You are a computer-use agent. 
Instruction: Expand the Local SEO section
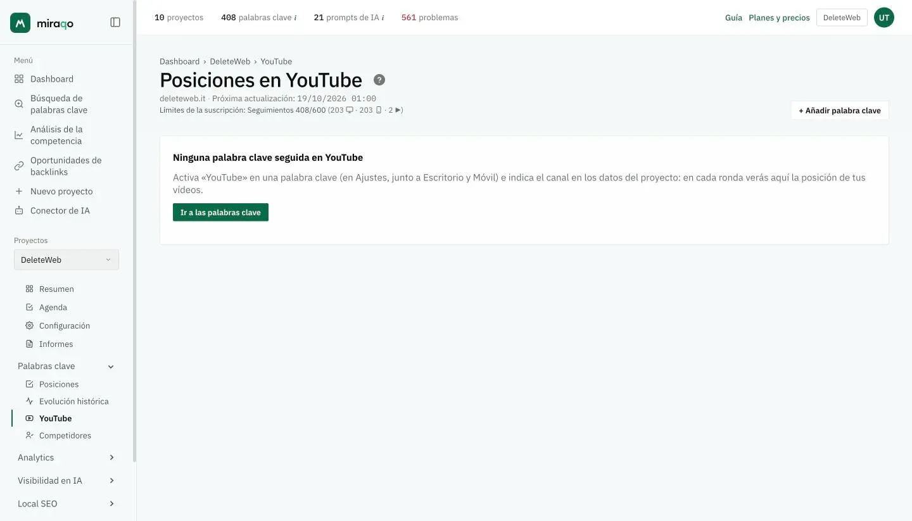tap(111, 504)
